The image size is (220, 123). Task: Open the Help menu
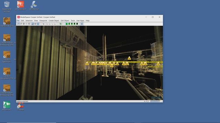(x=88, y=20)
